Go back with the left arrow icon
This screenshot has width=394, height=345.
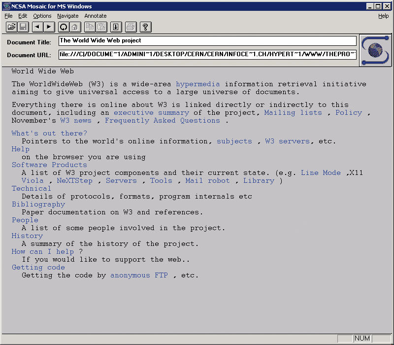pos(38,27)
